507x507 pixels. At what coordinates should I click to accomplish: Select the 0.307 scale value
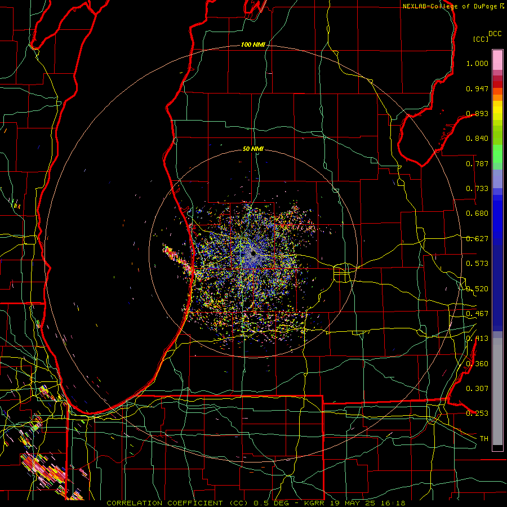(477, 388)
